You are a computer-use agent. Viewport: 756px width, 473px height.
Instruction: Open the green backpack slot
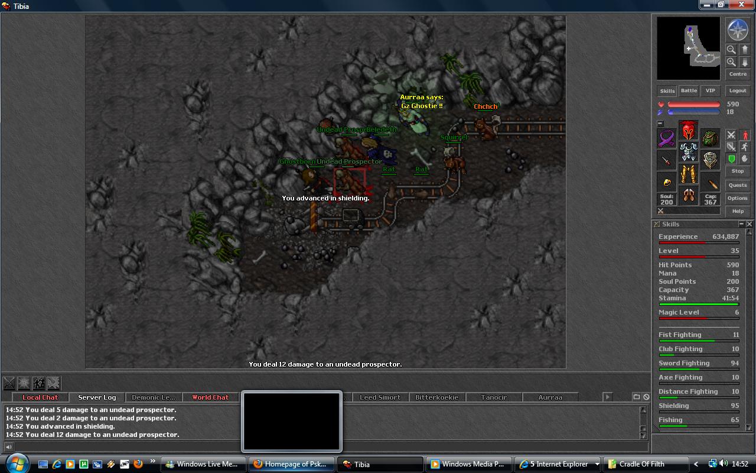pyautogui.click(x=710, y=139)
